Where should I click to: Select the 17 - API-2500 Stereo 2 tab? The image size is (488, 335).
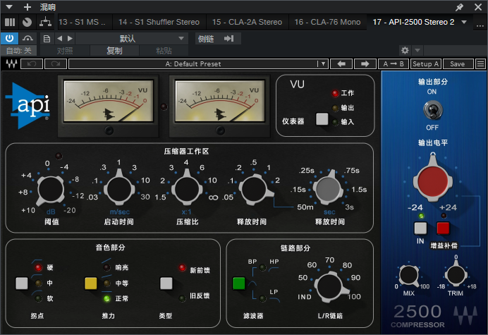[x=413, y=22]
